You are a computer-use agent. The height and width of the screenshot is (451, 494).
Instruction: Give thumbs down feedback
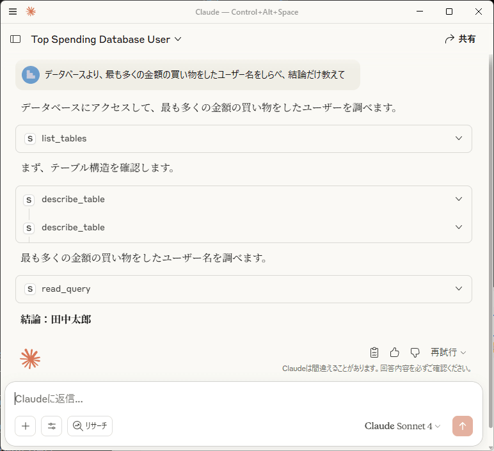(x=415, y=352)
